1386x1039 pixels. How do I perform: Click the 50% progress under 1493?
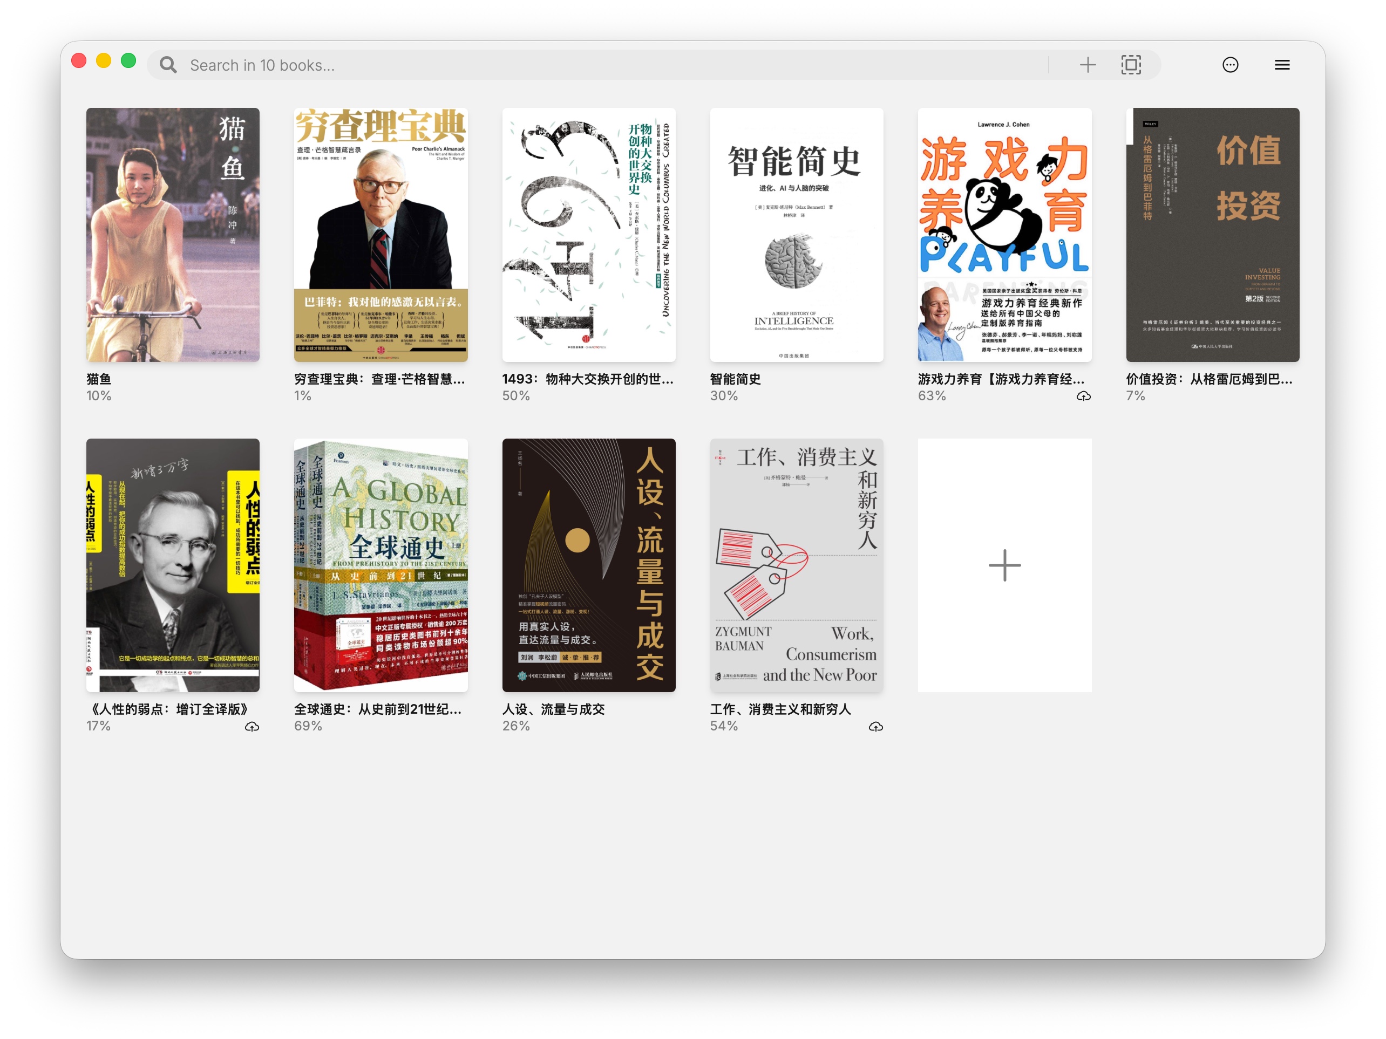point(515,396)
